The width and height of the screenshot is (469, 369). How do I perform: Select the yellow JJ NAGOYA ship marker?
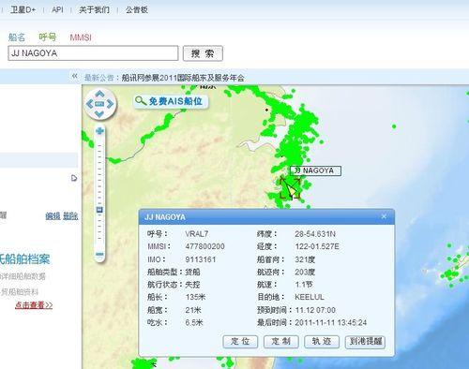point(291,190)
